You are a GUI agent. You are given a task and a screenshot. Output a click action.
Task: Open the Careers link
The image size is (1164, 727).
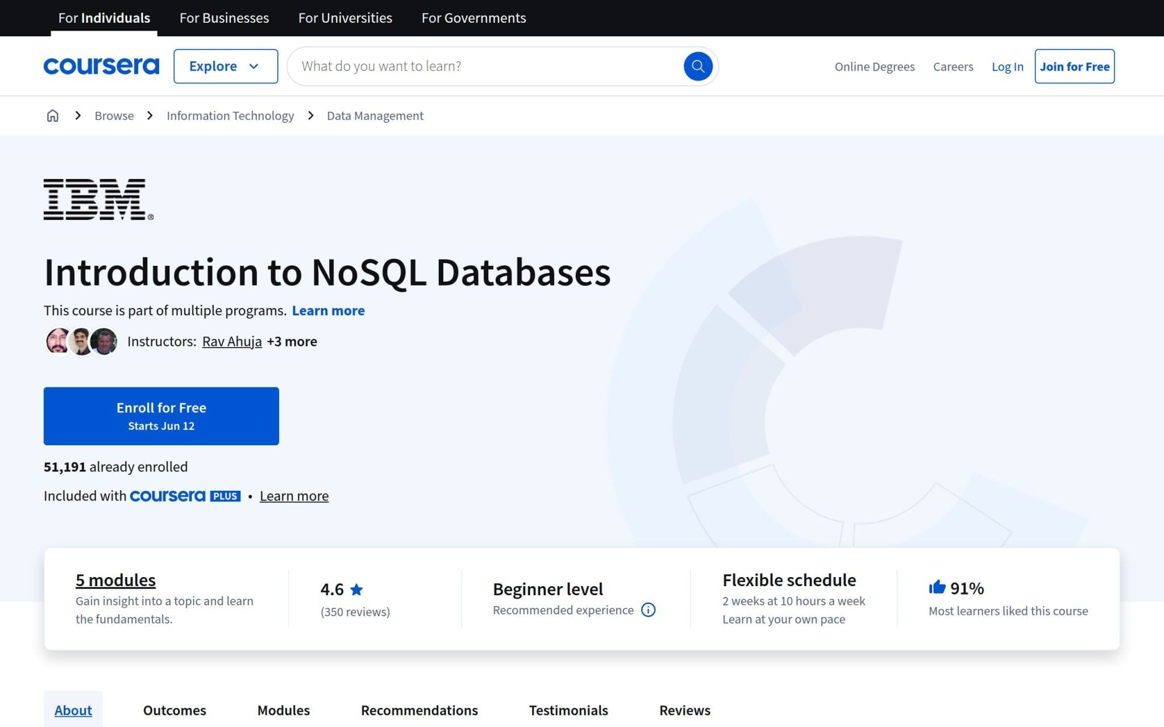953,66
